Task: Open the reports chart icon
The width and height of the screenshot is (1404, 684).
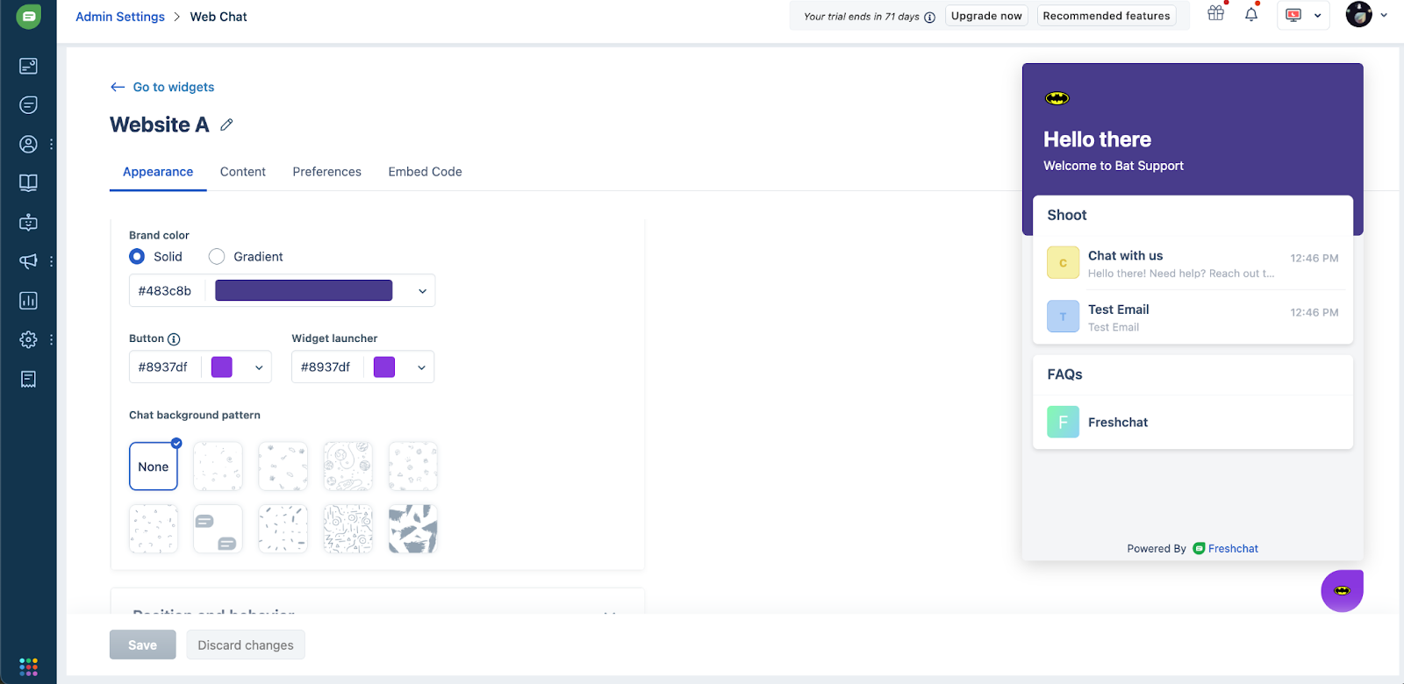Action: [x=28, y=301]
